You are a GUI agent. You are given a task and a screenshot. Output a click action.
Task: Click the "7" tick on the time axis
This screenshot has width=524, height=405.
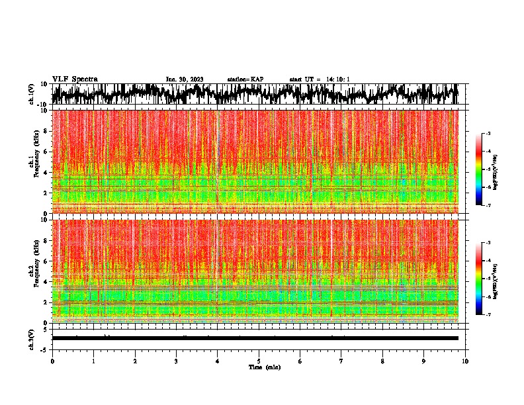pyautogui.click(x=341, y=361)
